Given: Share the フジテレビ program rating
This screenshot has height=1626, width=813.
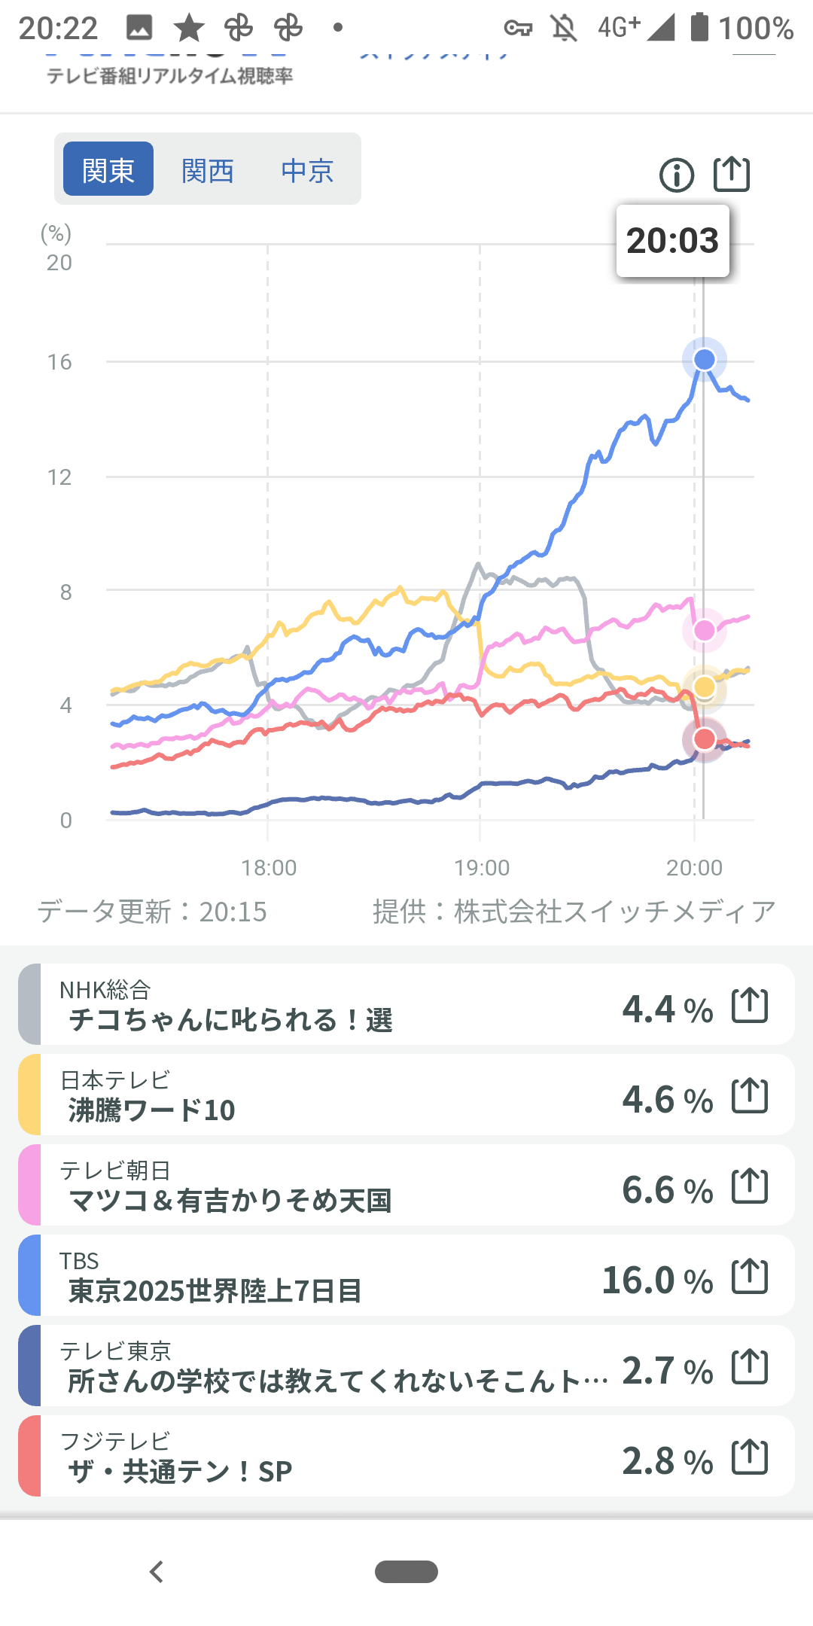Looking at the screenshot, I should (750, 1457).
